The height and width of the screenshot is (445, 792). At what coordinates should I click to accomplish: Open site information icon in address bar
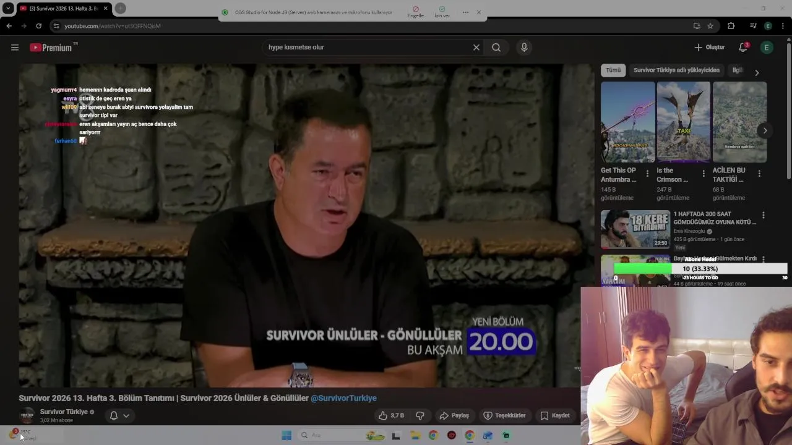click(56, 26)
